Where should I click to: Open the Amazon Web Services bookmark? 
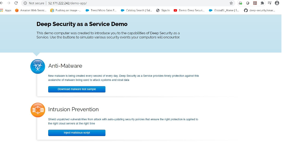pos(31,10)
